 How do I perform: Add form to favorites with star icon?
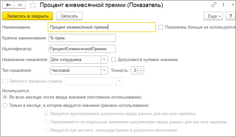(32, 5)
